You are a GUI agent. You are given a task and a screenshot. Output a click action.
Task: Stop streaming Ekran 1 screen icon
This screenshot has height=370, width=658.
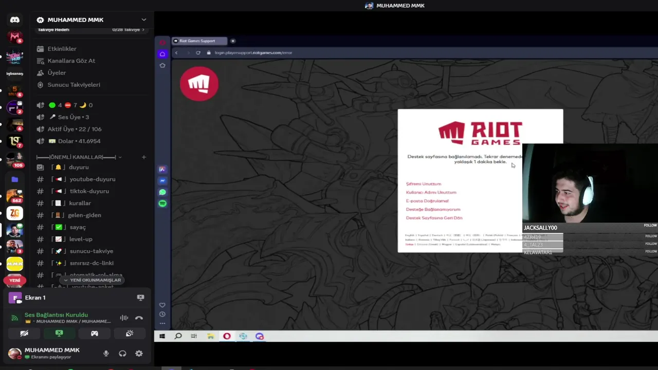(140, 298)
